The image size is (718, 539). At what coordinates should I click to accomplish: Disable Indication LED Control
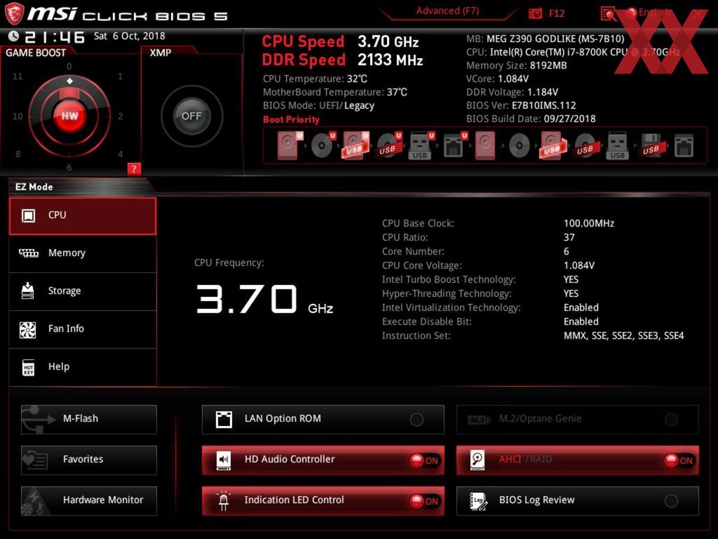323,500
